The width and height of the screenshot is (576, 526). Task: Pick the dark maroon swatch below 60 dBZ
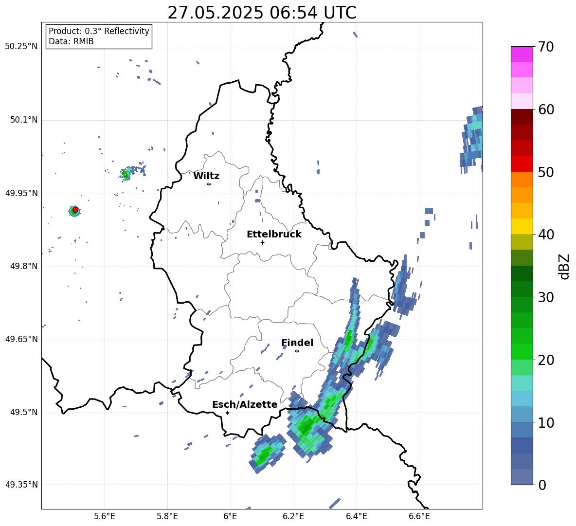[522, 117]
